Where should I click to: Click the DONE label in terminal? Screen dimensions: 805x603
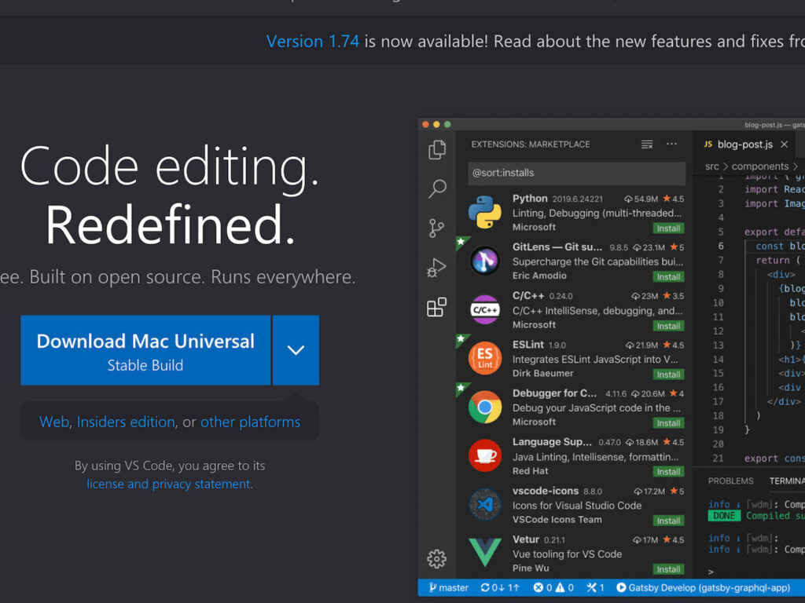tap(724, 516)
